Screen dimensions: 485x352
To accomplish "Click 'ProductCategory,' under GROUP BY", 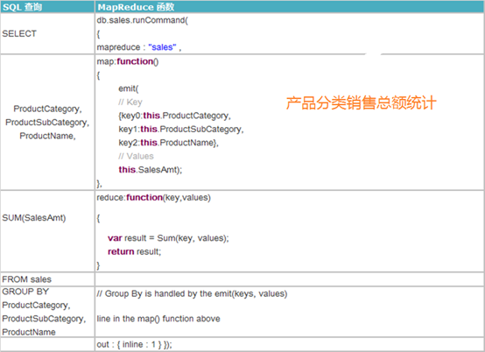I will tap(36, 306).
